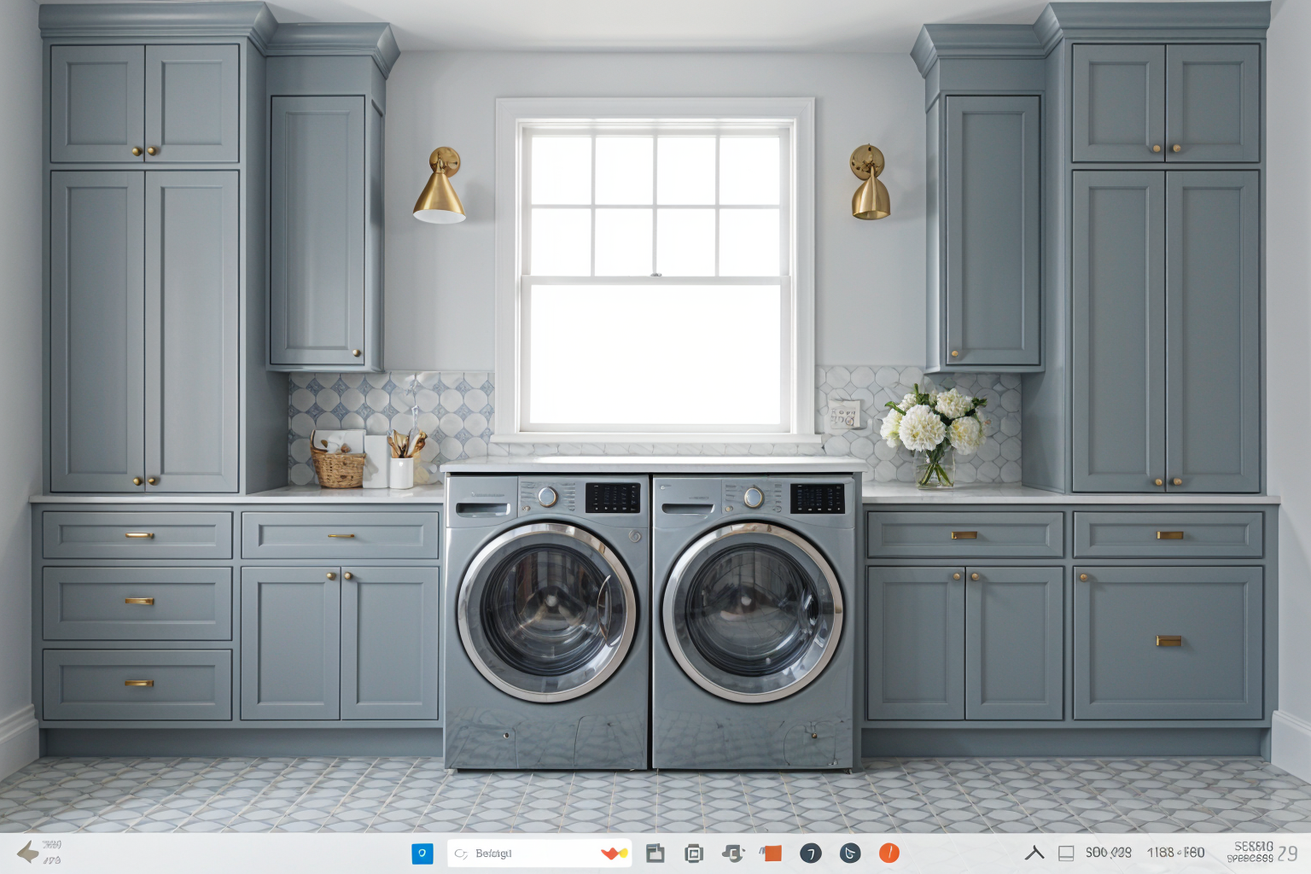1311x874 pixels.
Task: Open the square task view icon
Action: pyautogui.click(x=694, y=854)
